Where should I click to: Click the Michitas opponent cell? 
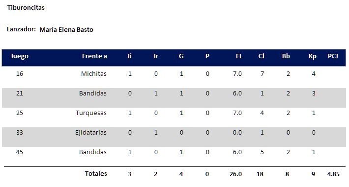coord(94,73)
